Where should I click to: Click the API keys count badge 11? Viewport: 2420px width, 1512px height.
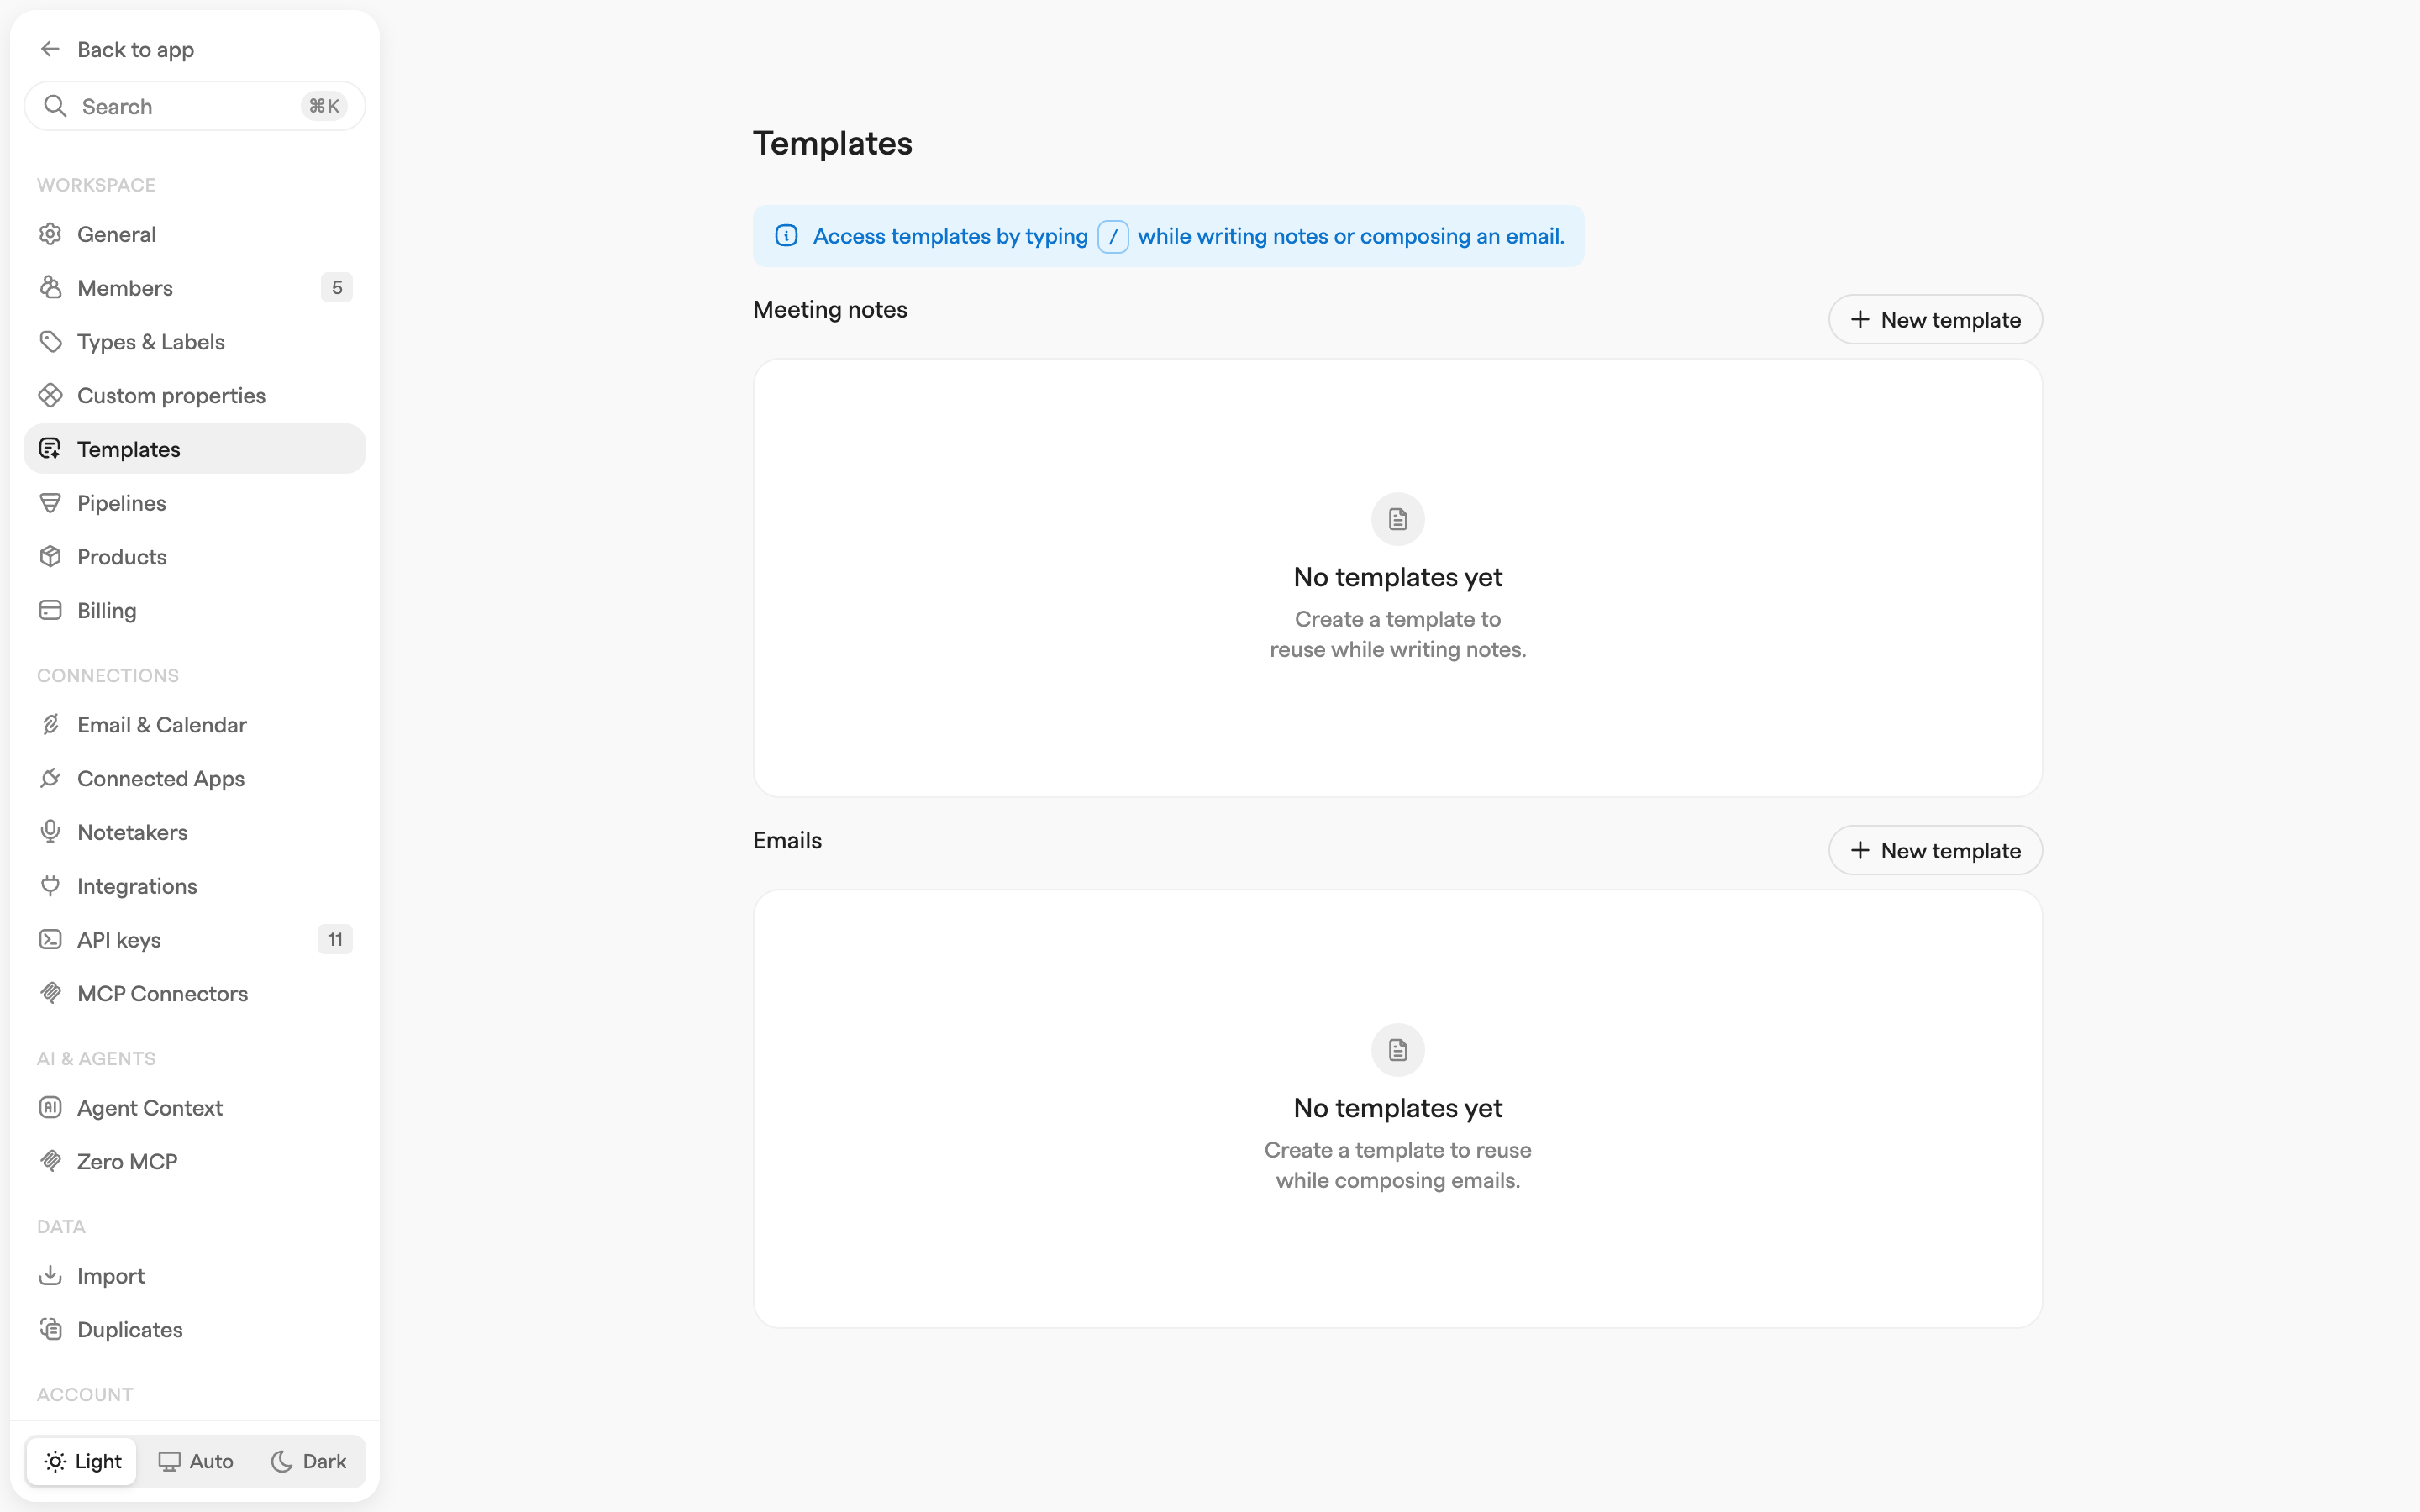335,940
